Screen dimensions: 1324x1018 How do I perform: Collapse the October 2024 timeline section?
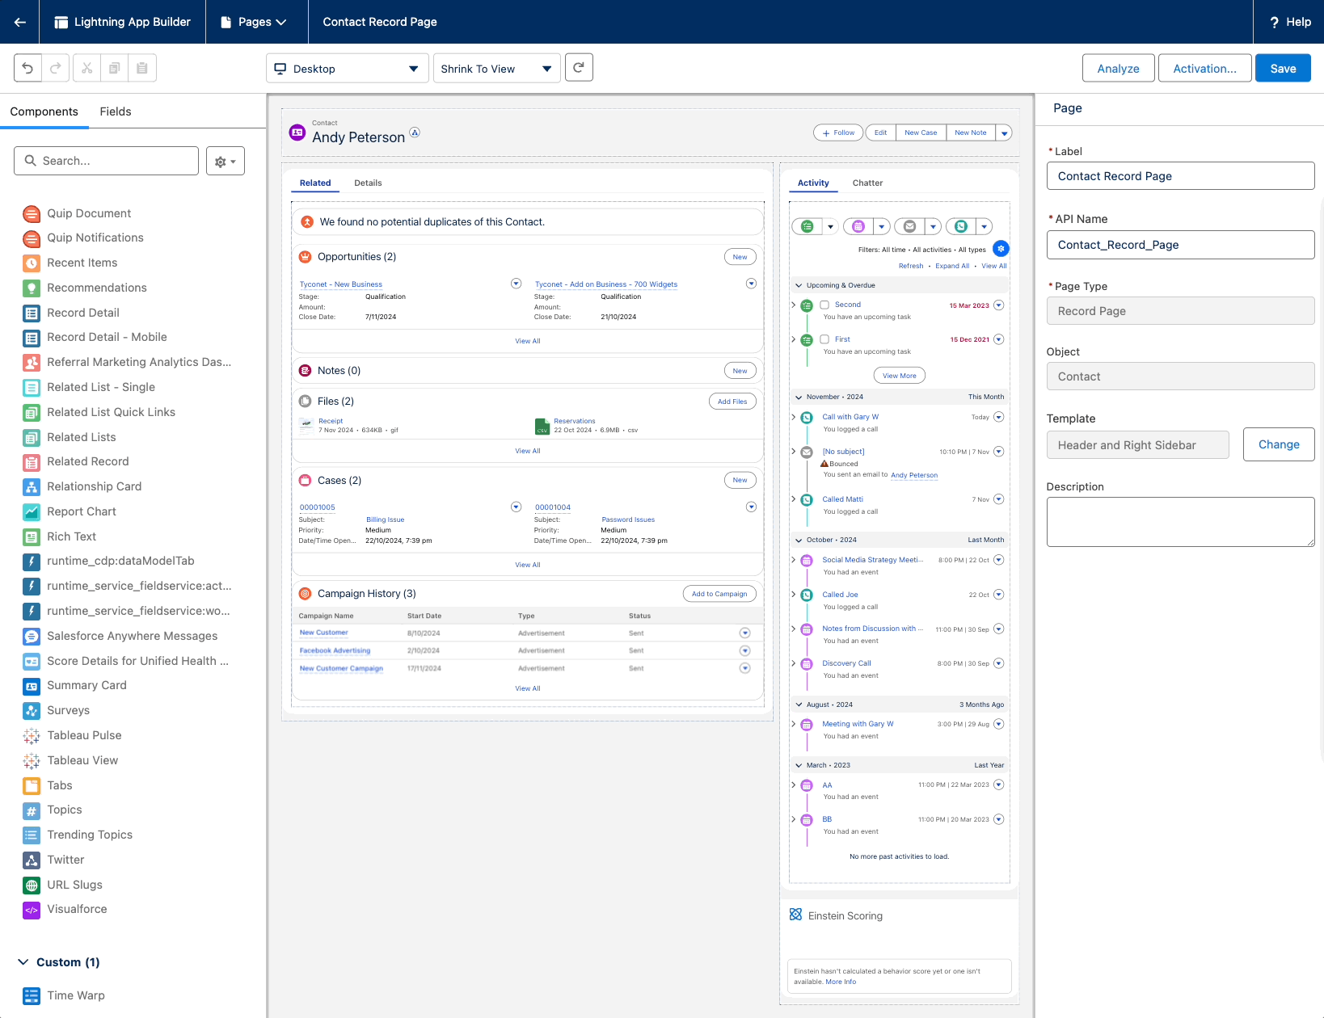pos(799,540)
